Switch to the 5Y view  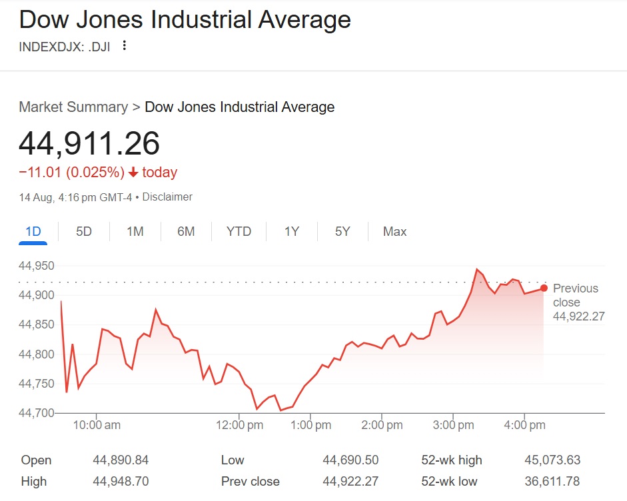coord(342,231)
